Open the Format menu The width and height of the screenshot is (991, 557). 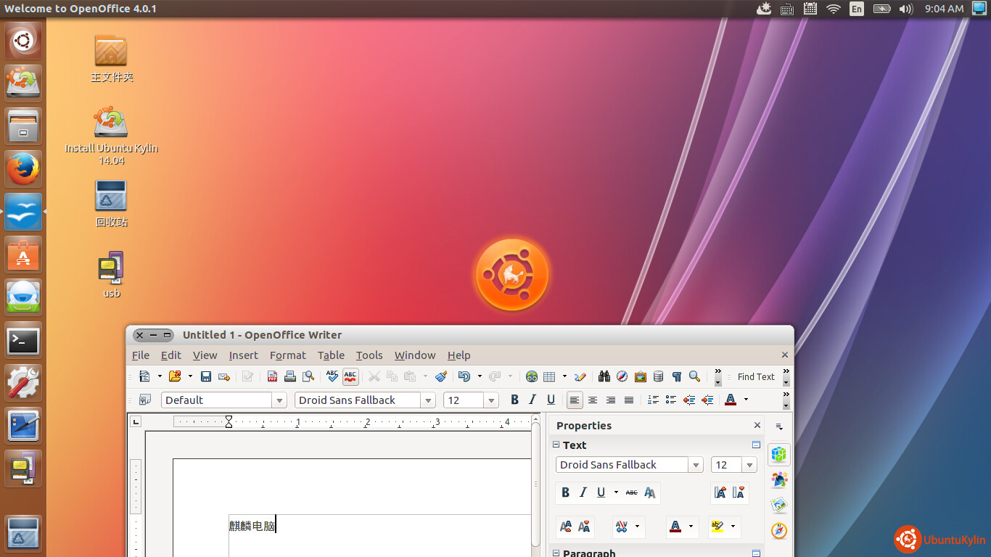click(x=287, y=355)
